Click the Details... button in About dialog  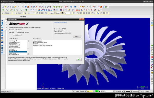click(x=17, y=35)
